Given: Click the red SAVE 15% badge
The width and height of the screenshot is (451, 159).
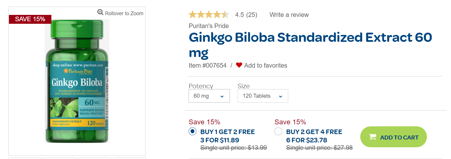Looking at the screenshot, I should [x=30, y=19].
